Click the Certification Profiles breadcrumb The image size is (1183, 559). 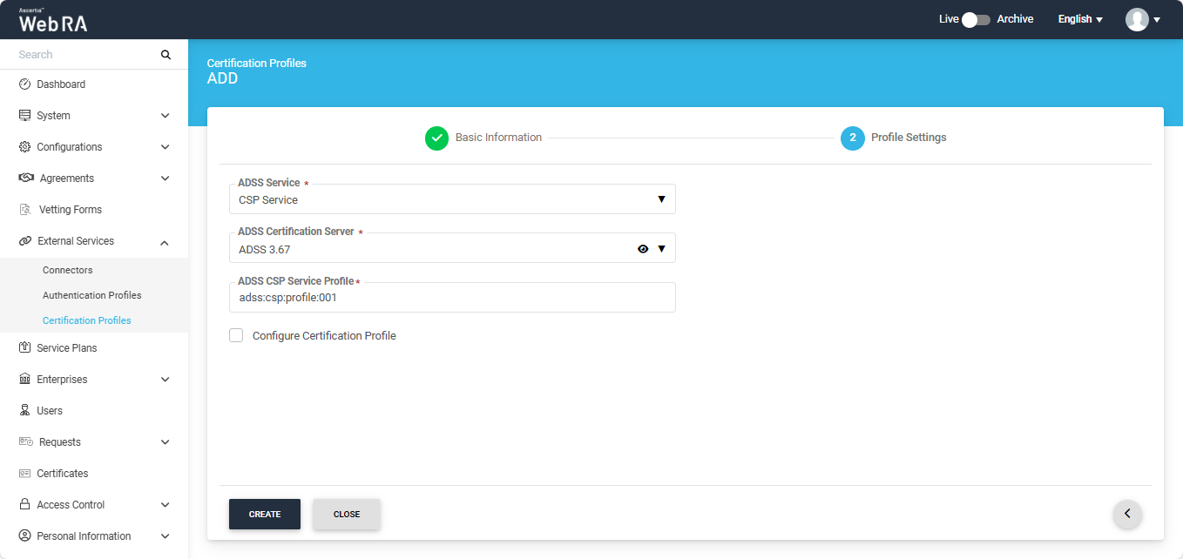[257, 64]
